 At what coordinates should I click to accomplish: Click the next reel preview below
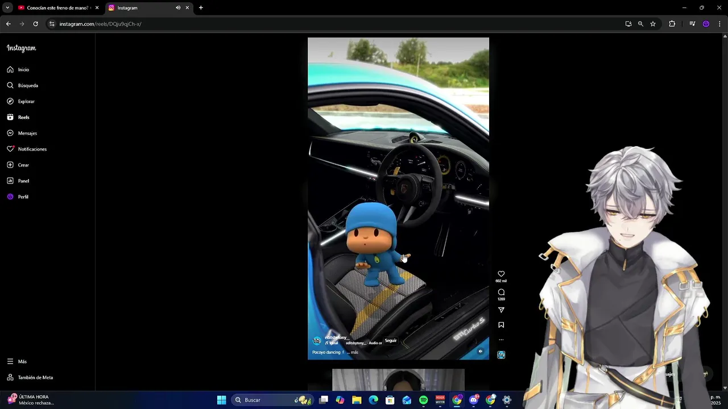click(398, 379)
